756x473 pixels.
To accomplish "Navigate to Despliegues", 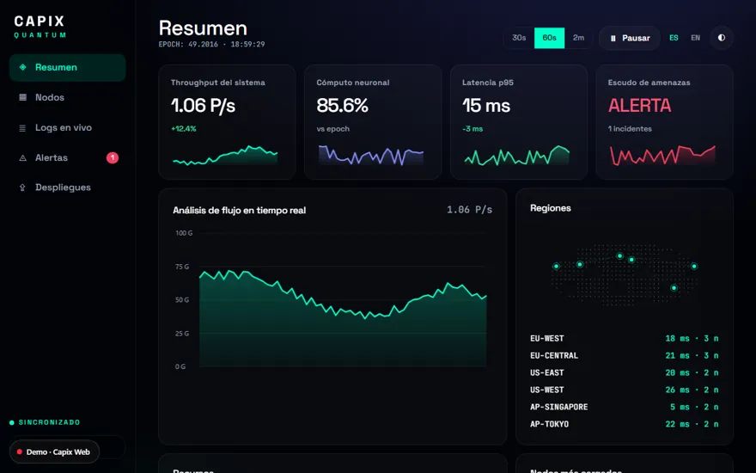I will click(68, 187).
